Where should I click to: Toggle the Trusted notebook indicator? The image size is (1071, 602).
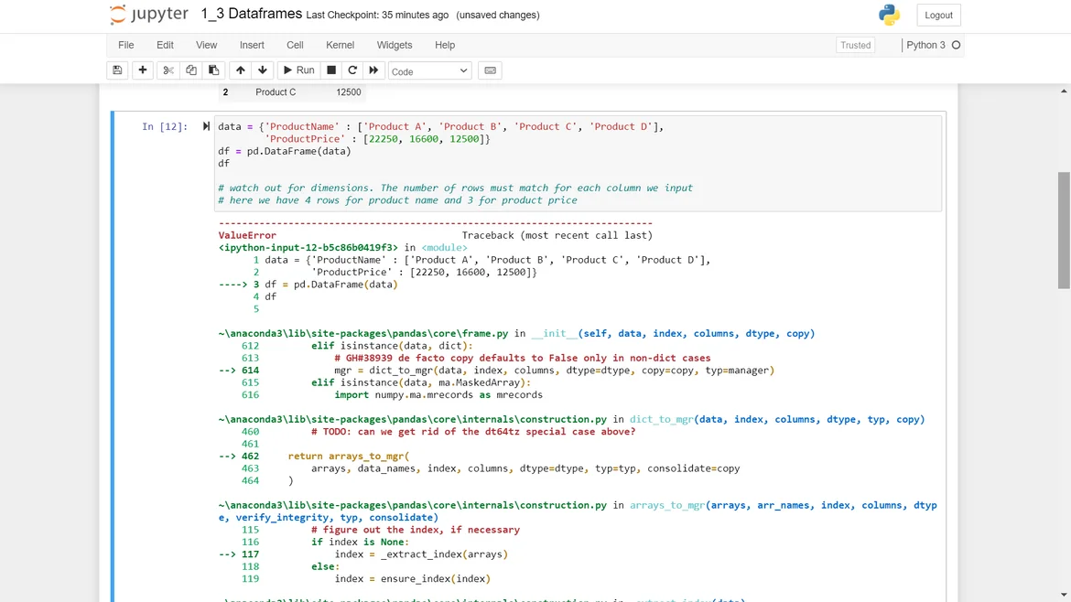(x=855, y=45)
